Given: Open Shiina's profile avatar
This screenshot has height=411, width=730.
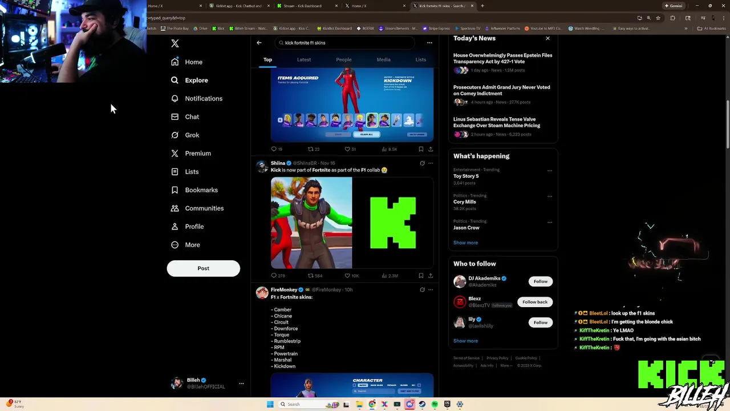Looking at the screenshot, I should click(x=262, y=166).
